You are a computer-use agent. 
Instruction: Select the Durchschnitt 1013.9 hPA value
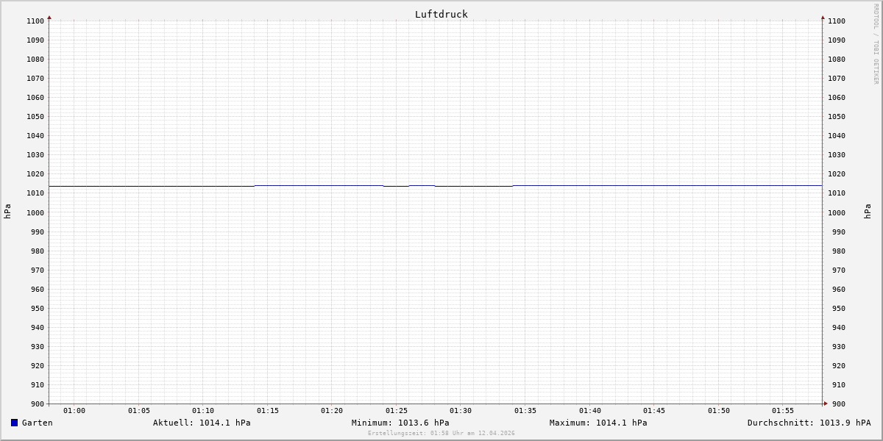point(809,423)
